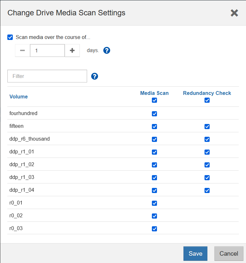246x263 pixels.
Task: Close the Change Drive Media Scan Settings dialog
Action: (234, 13)
